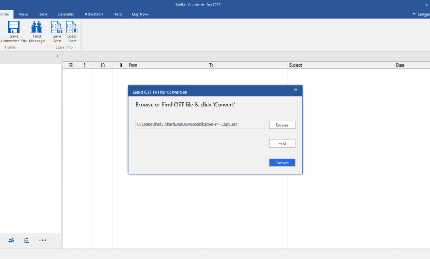Screen dimensions: 430x259
Task: Click the Browse button
Action: (x=282, y=125)
